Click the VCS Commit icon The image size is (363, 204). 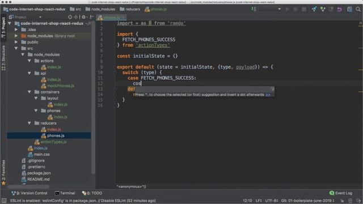pyautogui.click(x=323, y=9)
